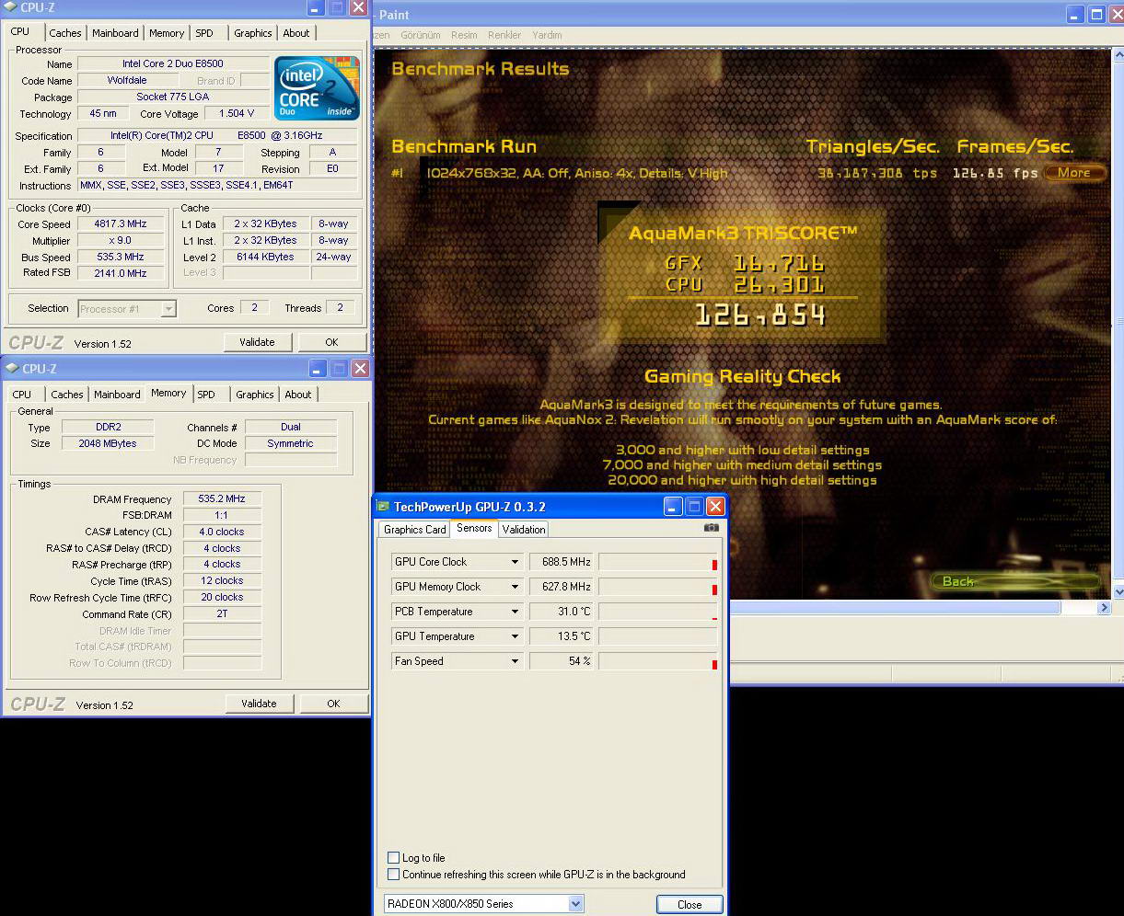Click the Intel Core 2 Duo logo
The image size is (1124, 916).
[x=317, y=89]
